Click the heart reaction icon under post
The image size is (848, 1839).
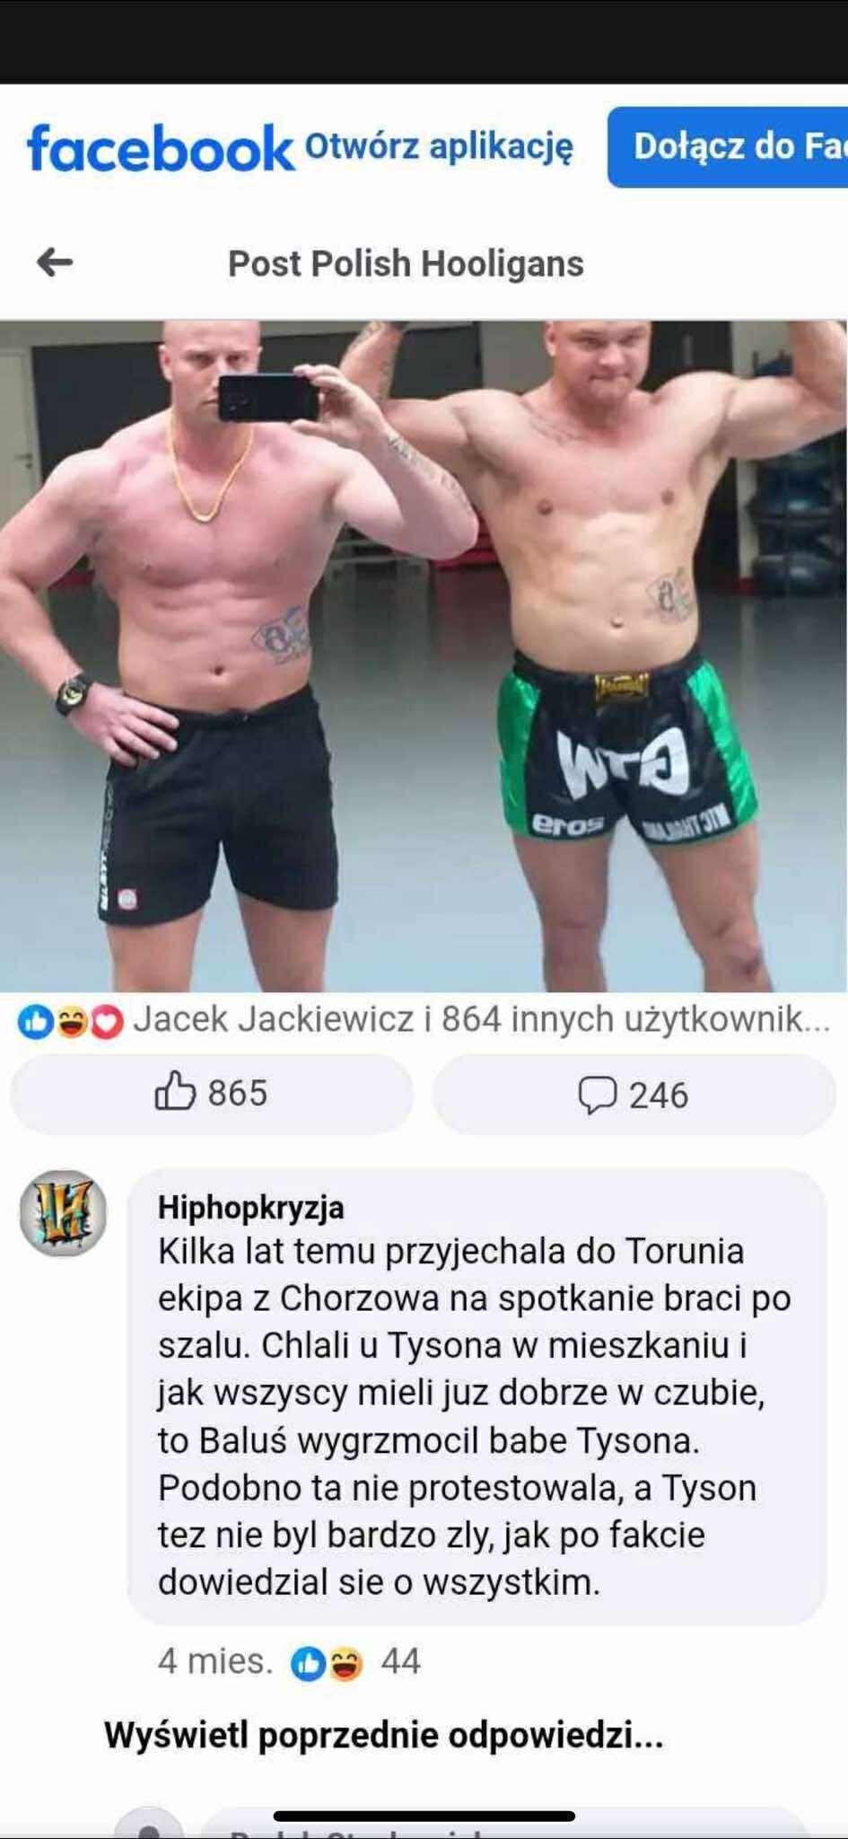[x=107, y=1021]
